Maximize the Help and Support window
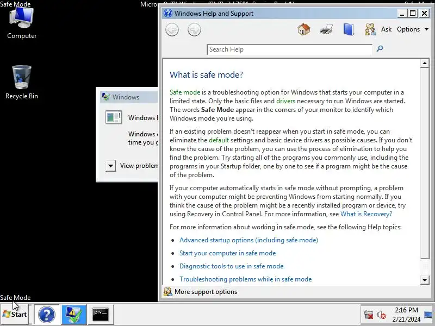435x326 pixels. click(x=413, y=13)
